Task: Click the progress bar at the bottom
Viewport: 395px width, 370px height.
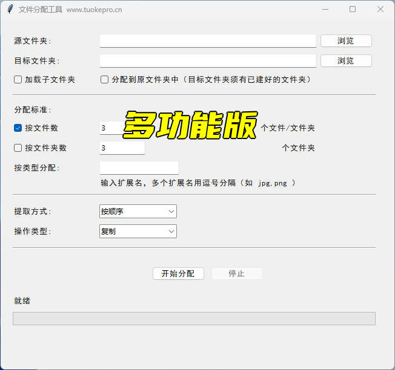Action: click(x=194, y=319)
